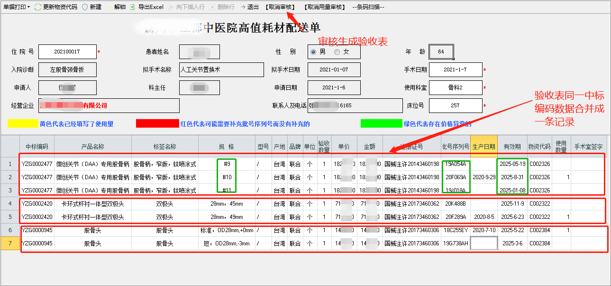
Task: Select row header number 4
Action: [x=10, y=204]
